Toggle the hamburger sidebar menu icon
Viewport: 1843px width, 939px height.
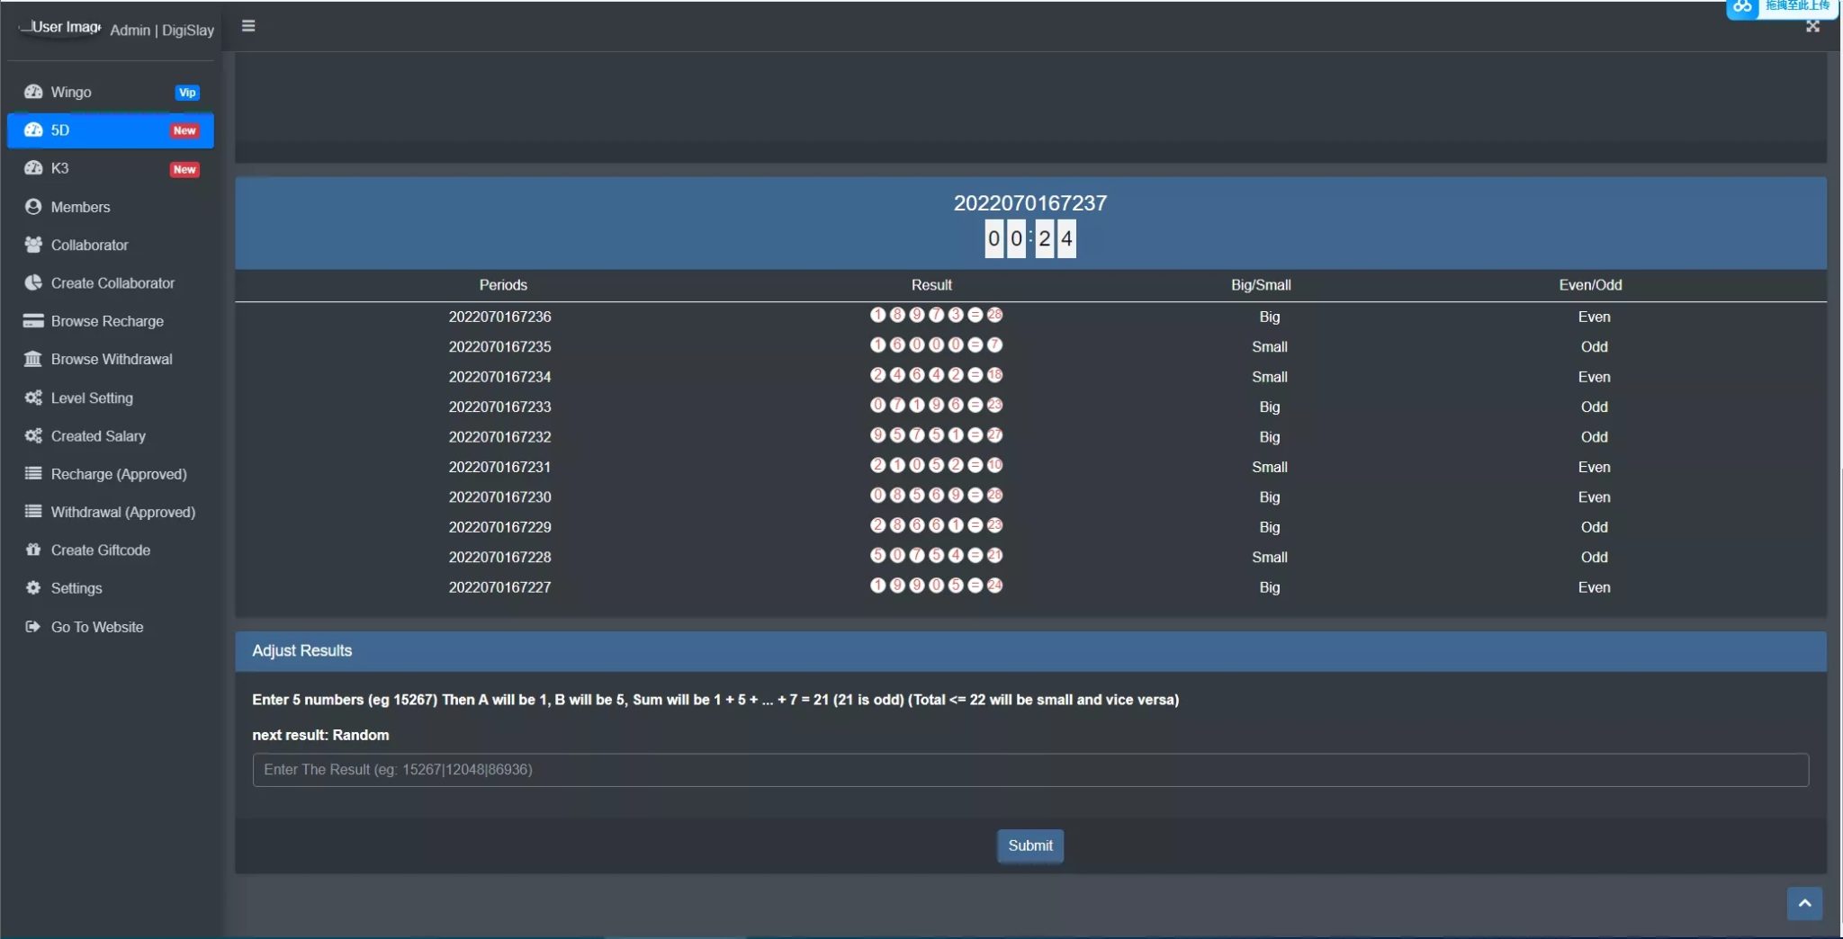pos(248,26)
